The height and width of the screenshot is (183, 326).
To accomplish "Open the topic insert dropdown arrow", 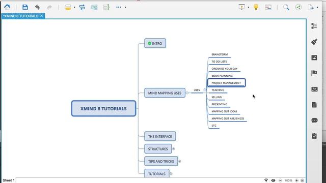I will [74, 7].
